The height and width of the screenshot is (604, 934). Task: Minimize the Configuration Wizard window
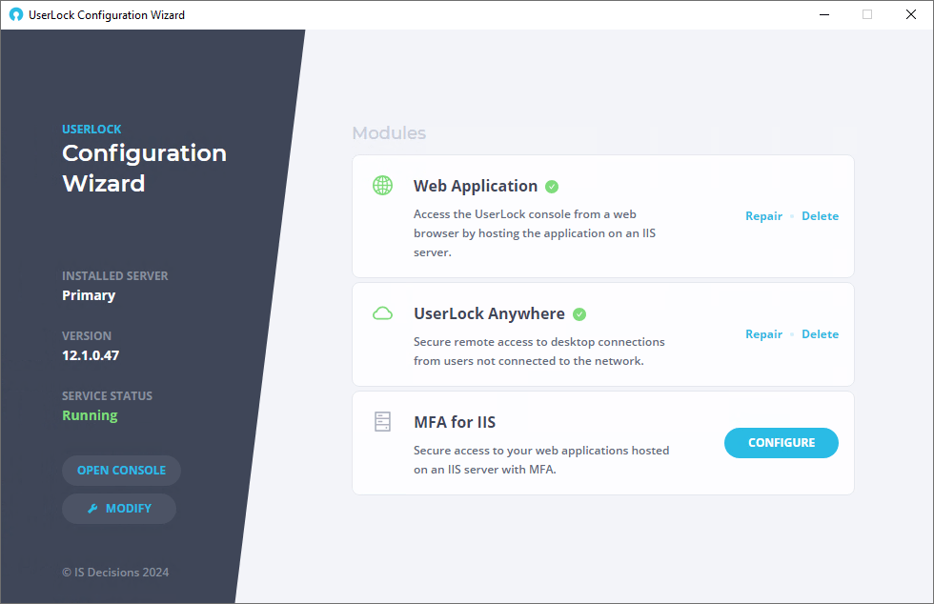(824, 14)
